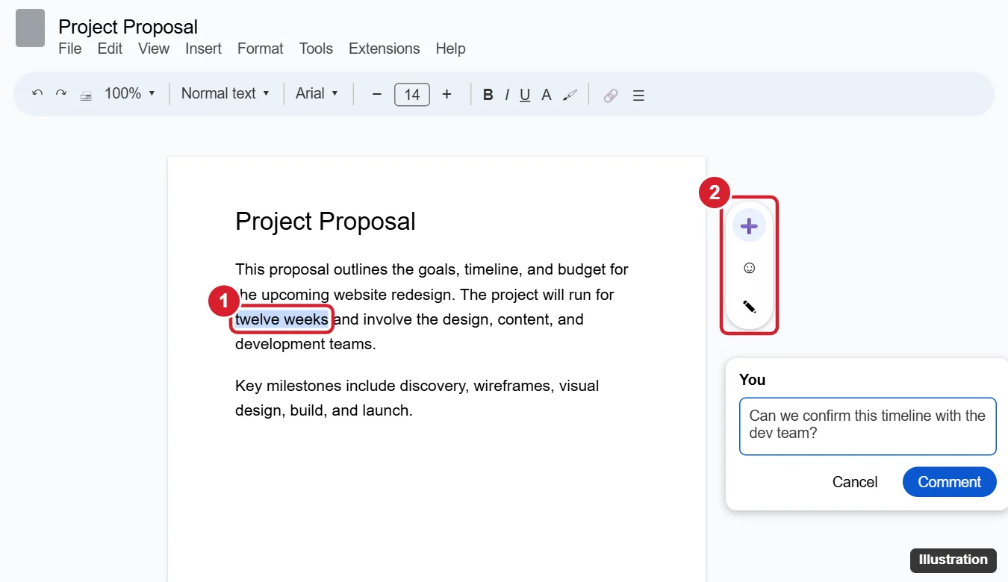
Task: Click the "Project Proposal" heading in the page
Action: point(326,222)
